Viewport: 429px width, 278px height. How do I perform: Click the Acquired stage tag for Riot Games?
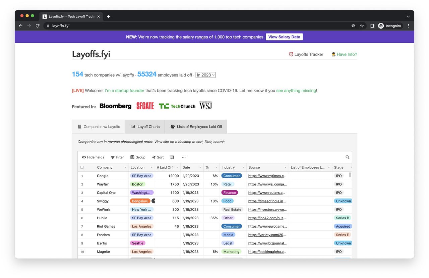pos(343,227)
